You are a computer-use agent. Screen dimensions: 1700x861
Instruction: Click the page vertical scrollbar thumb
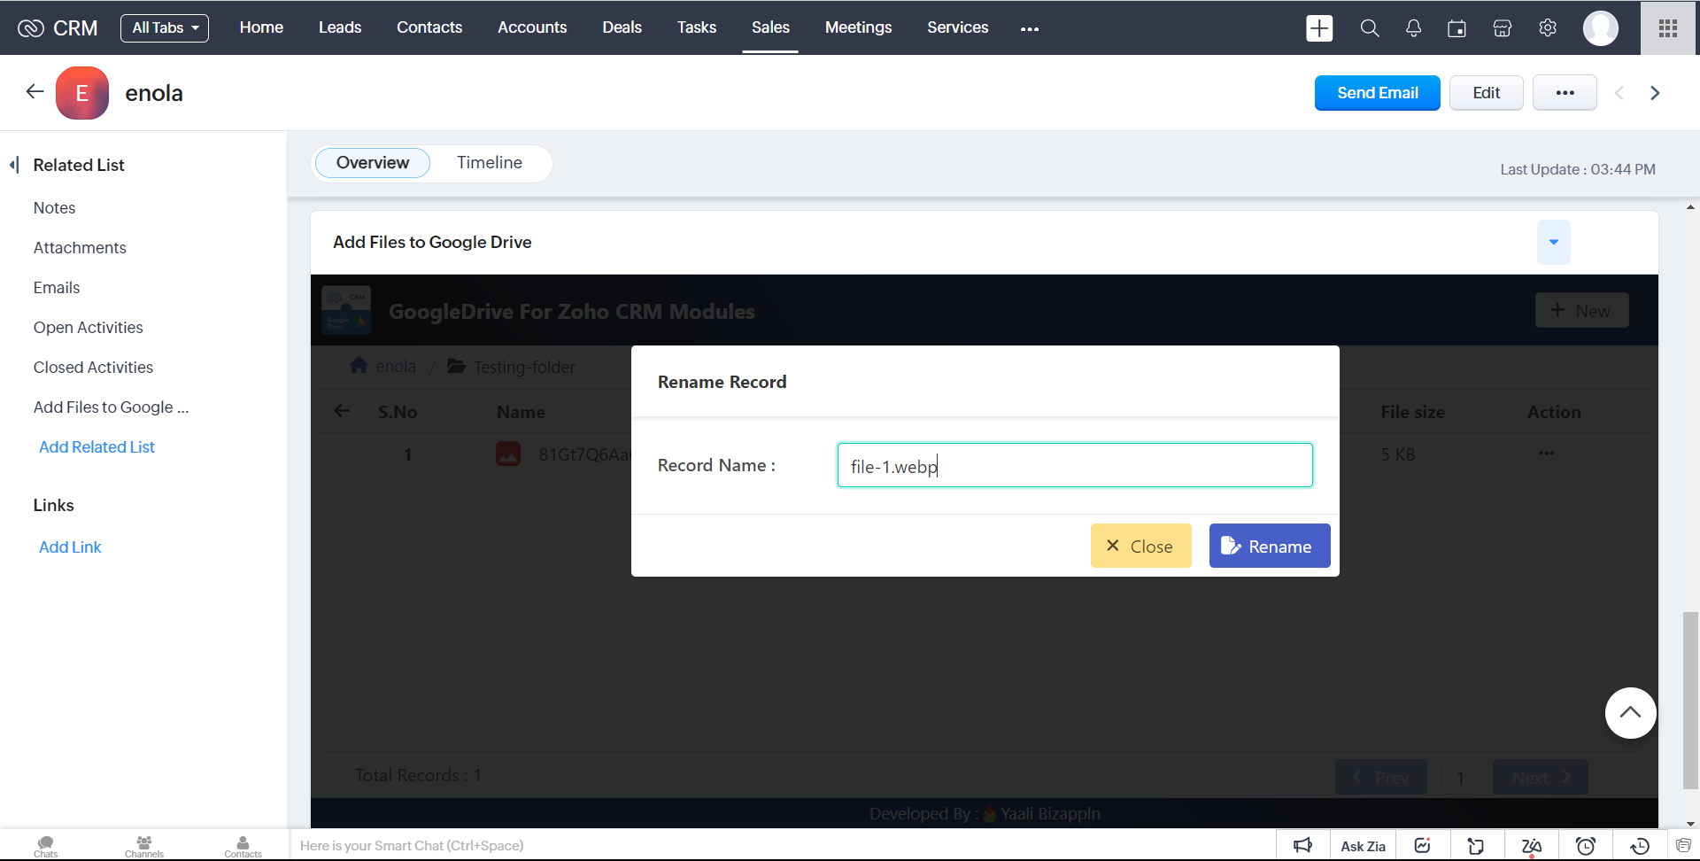pyautogui.click(x=1690, y=700)
